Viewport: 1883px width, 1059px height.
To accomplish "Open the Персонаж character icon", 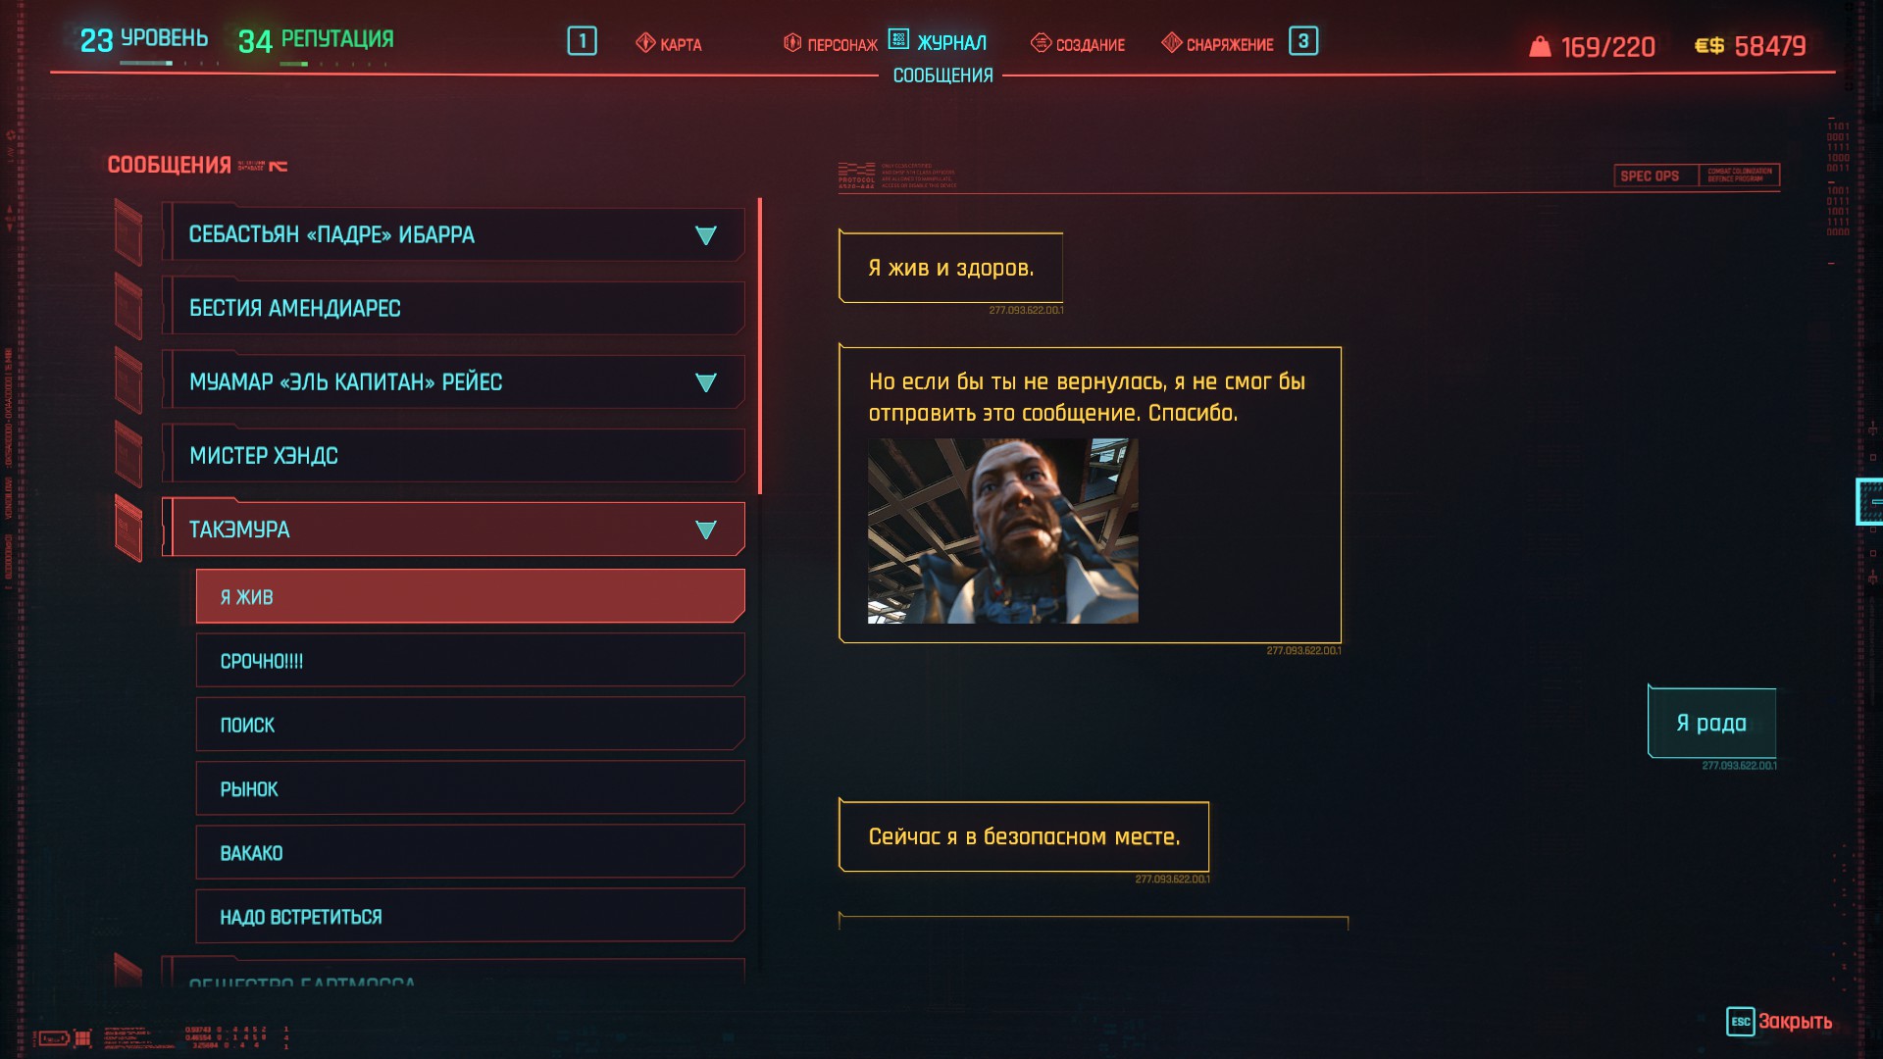I will coord(792,42).
